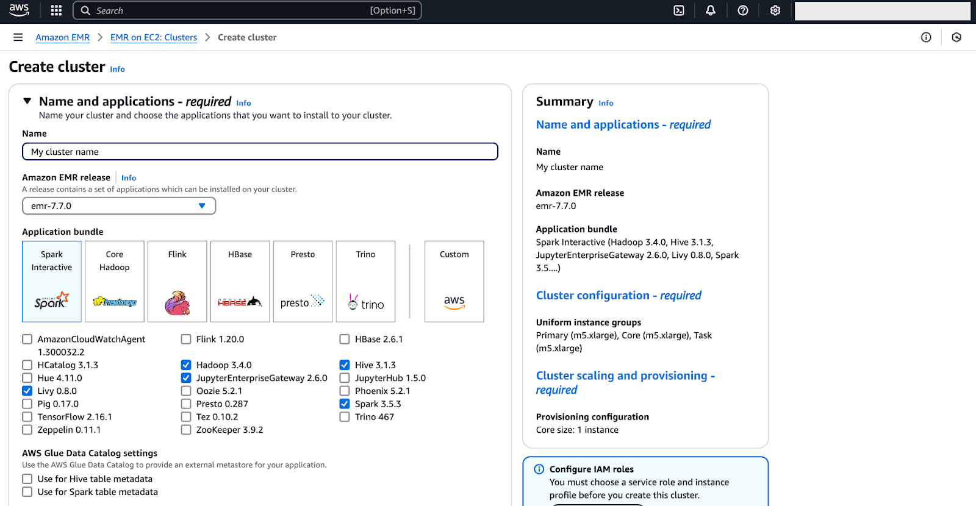Uncheck Spark 3.5.3
The image size is (976, 506).
point(345,404)
